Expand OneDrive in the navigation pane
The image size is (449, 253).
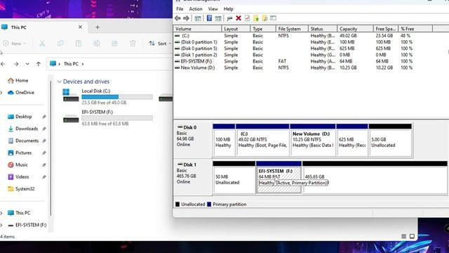[1, 93]
